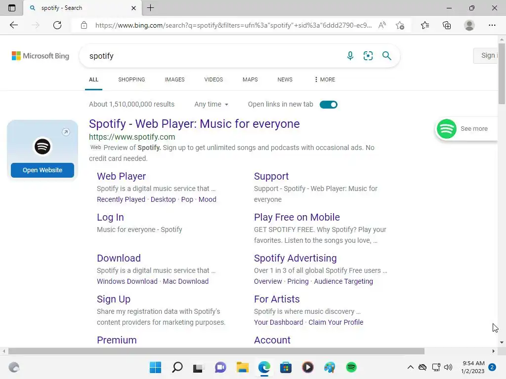The height and width of the screenshot is (379, 506).
Task: Click the vertical scrollbar down arrow
Action: point(502,342)
